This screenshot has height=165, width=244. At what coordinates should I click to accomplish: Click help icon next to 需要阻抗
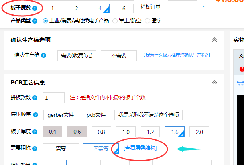pos(39,149)
